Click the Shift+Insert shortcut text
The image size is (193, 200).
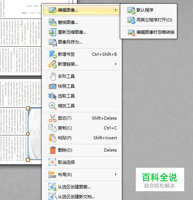coord(105,138)
